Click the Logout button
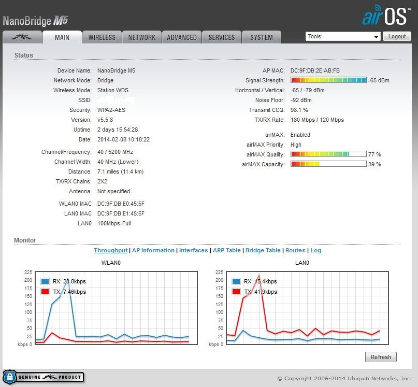 coord(397,36)
